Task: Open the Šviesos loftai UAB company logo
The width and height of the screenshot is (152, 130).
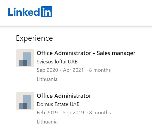Action: pyautogui.click(x=25, y=58)
